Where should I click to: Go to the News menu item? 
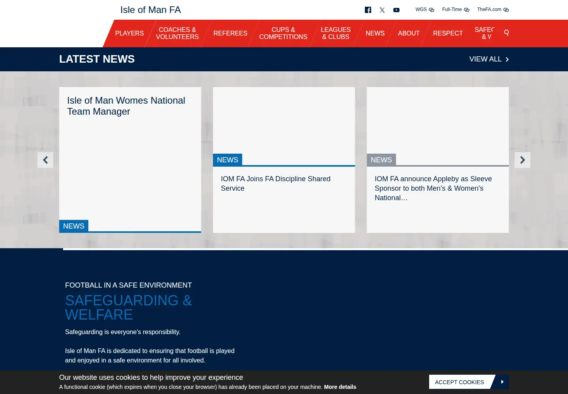375,33
